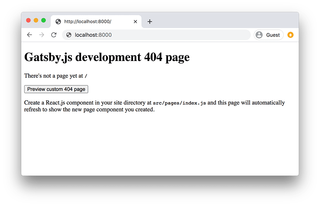Image resolution: width=320 pixels, height=206 pixels.
Task: Click the "There's not a page yet at" text
Action: click(54, 76)
